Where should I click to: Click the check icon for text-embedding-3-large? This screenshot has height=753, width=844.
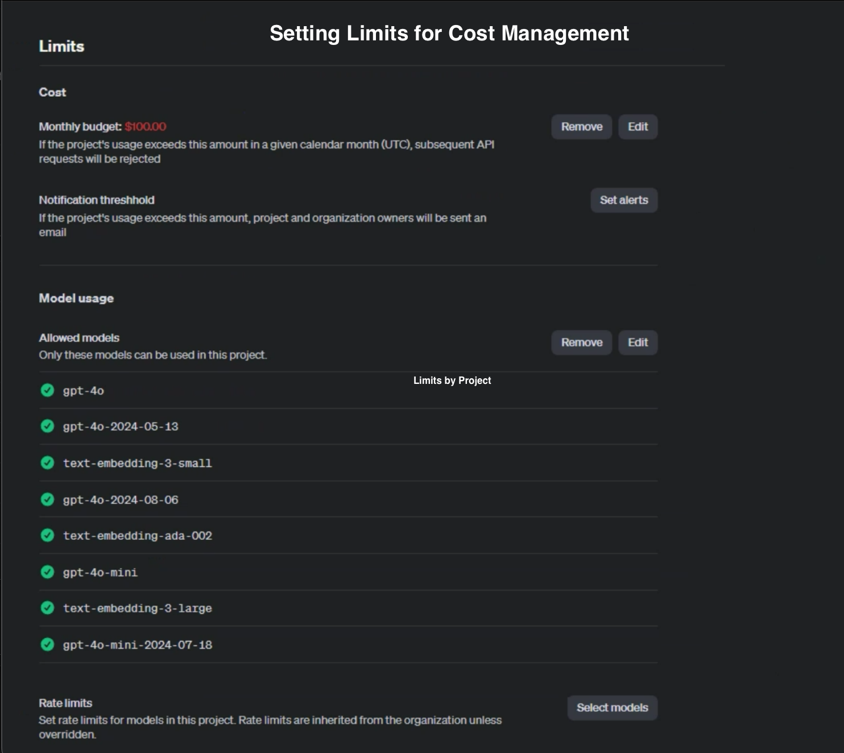[48, 608]
